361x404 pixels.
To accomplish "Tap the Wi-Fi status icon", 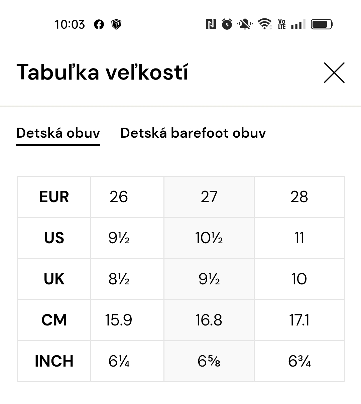I will click(265, 24).
